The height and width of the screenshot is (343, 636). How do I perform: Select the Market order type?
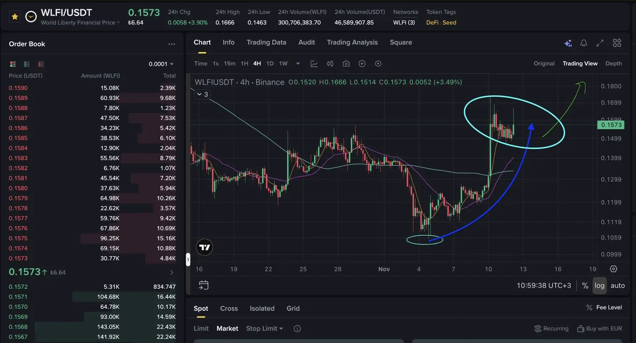227,329
